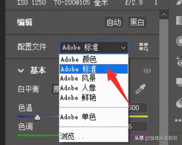Click the 色温 value input field
The width and height of the screenshot is (182, 145).
click(x=138, y=108)
